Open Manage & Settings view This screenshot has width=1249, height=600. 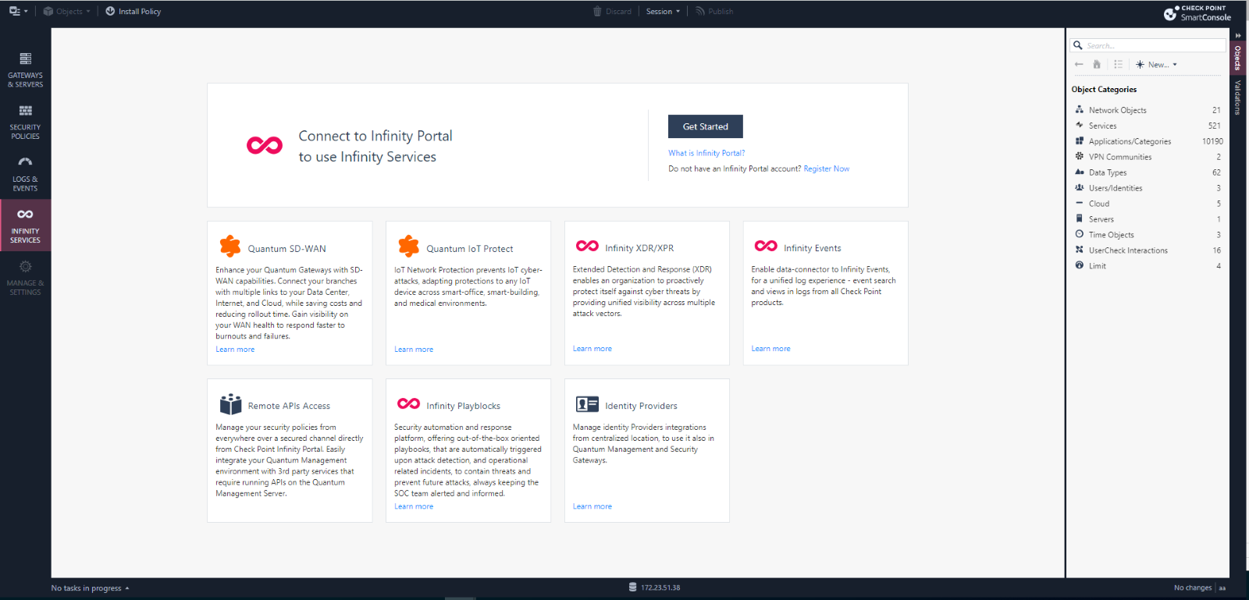click(25, 278)
